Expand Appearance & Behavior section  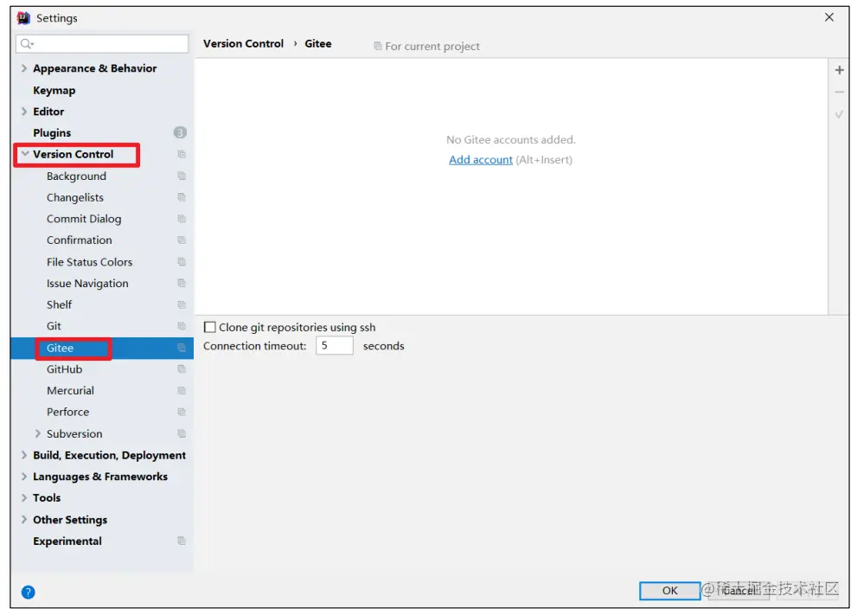(x=24, y=68)
